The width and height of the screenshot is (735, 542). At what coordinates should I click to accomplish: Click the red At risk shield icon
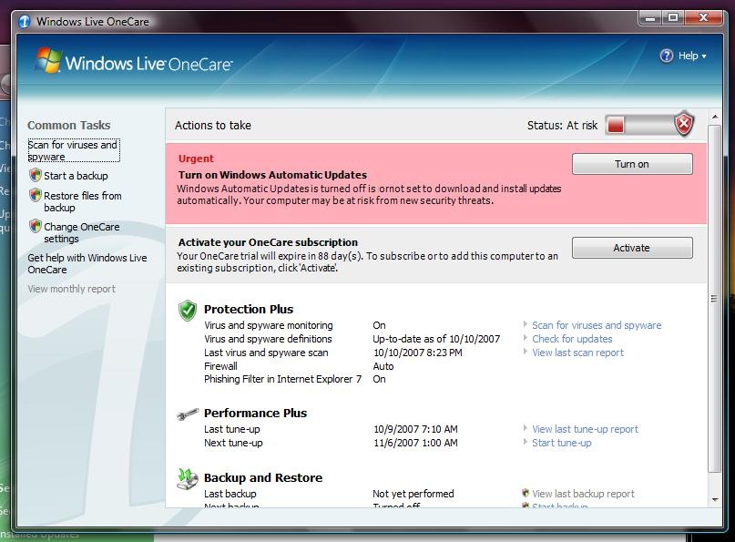coord(684,124)
